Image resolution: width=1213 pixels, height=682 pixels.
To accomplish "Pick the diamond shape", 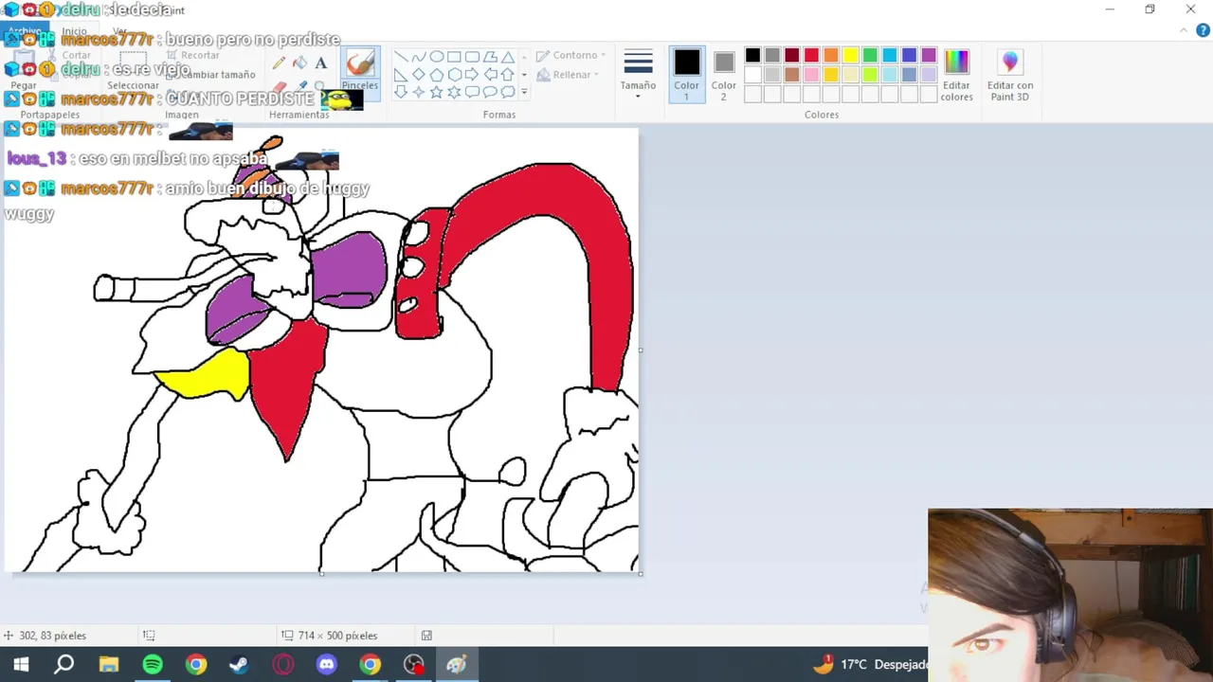I will (x=418, y=75).
